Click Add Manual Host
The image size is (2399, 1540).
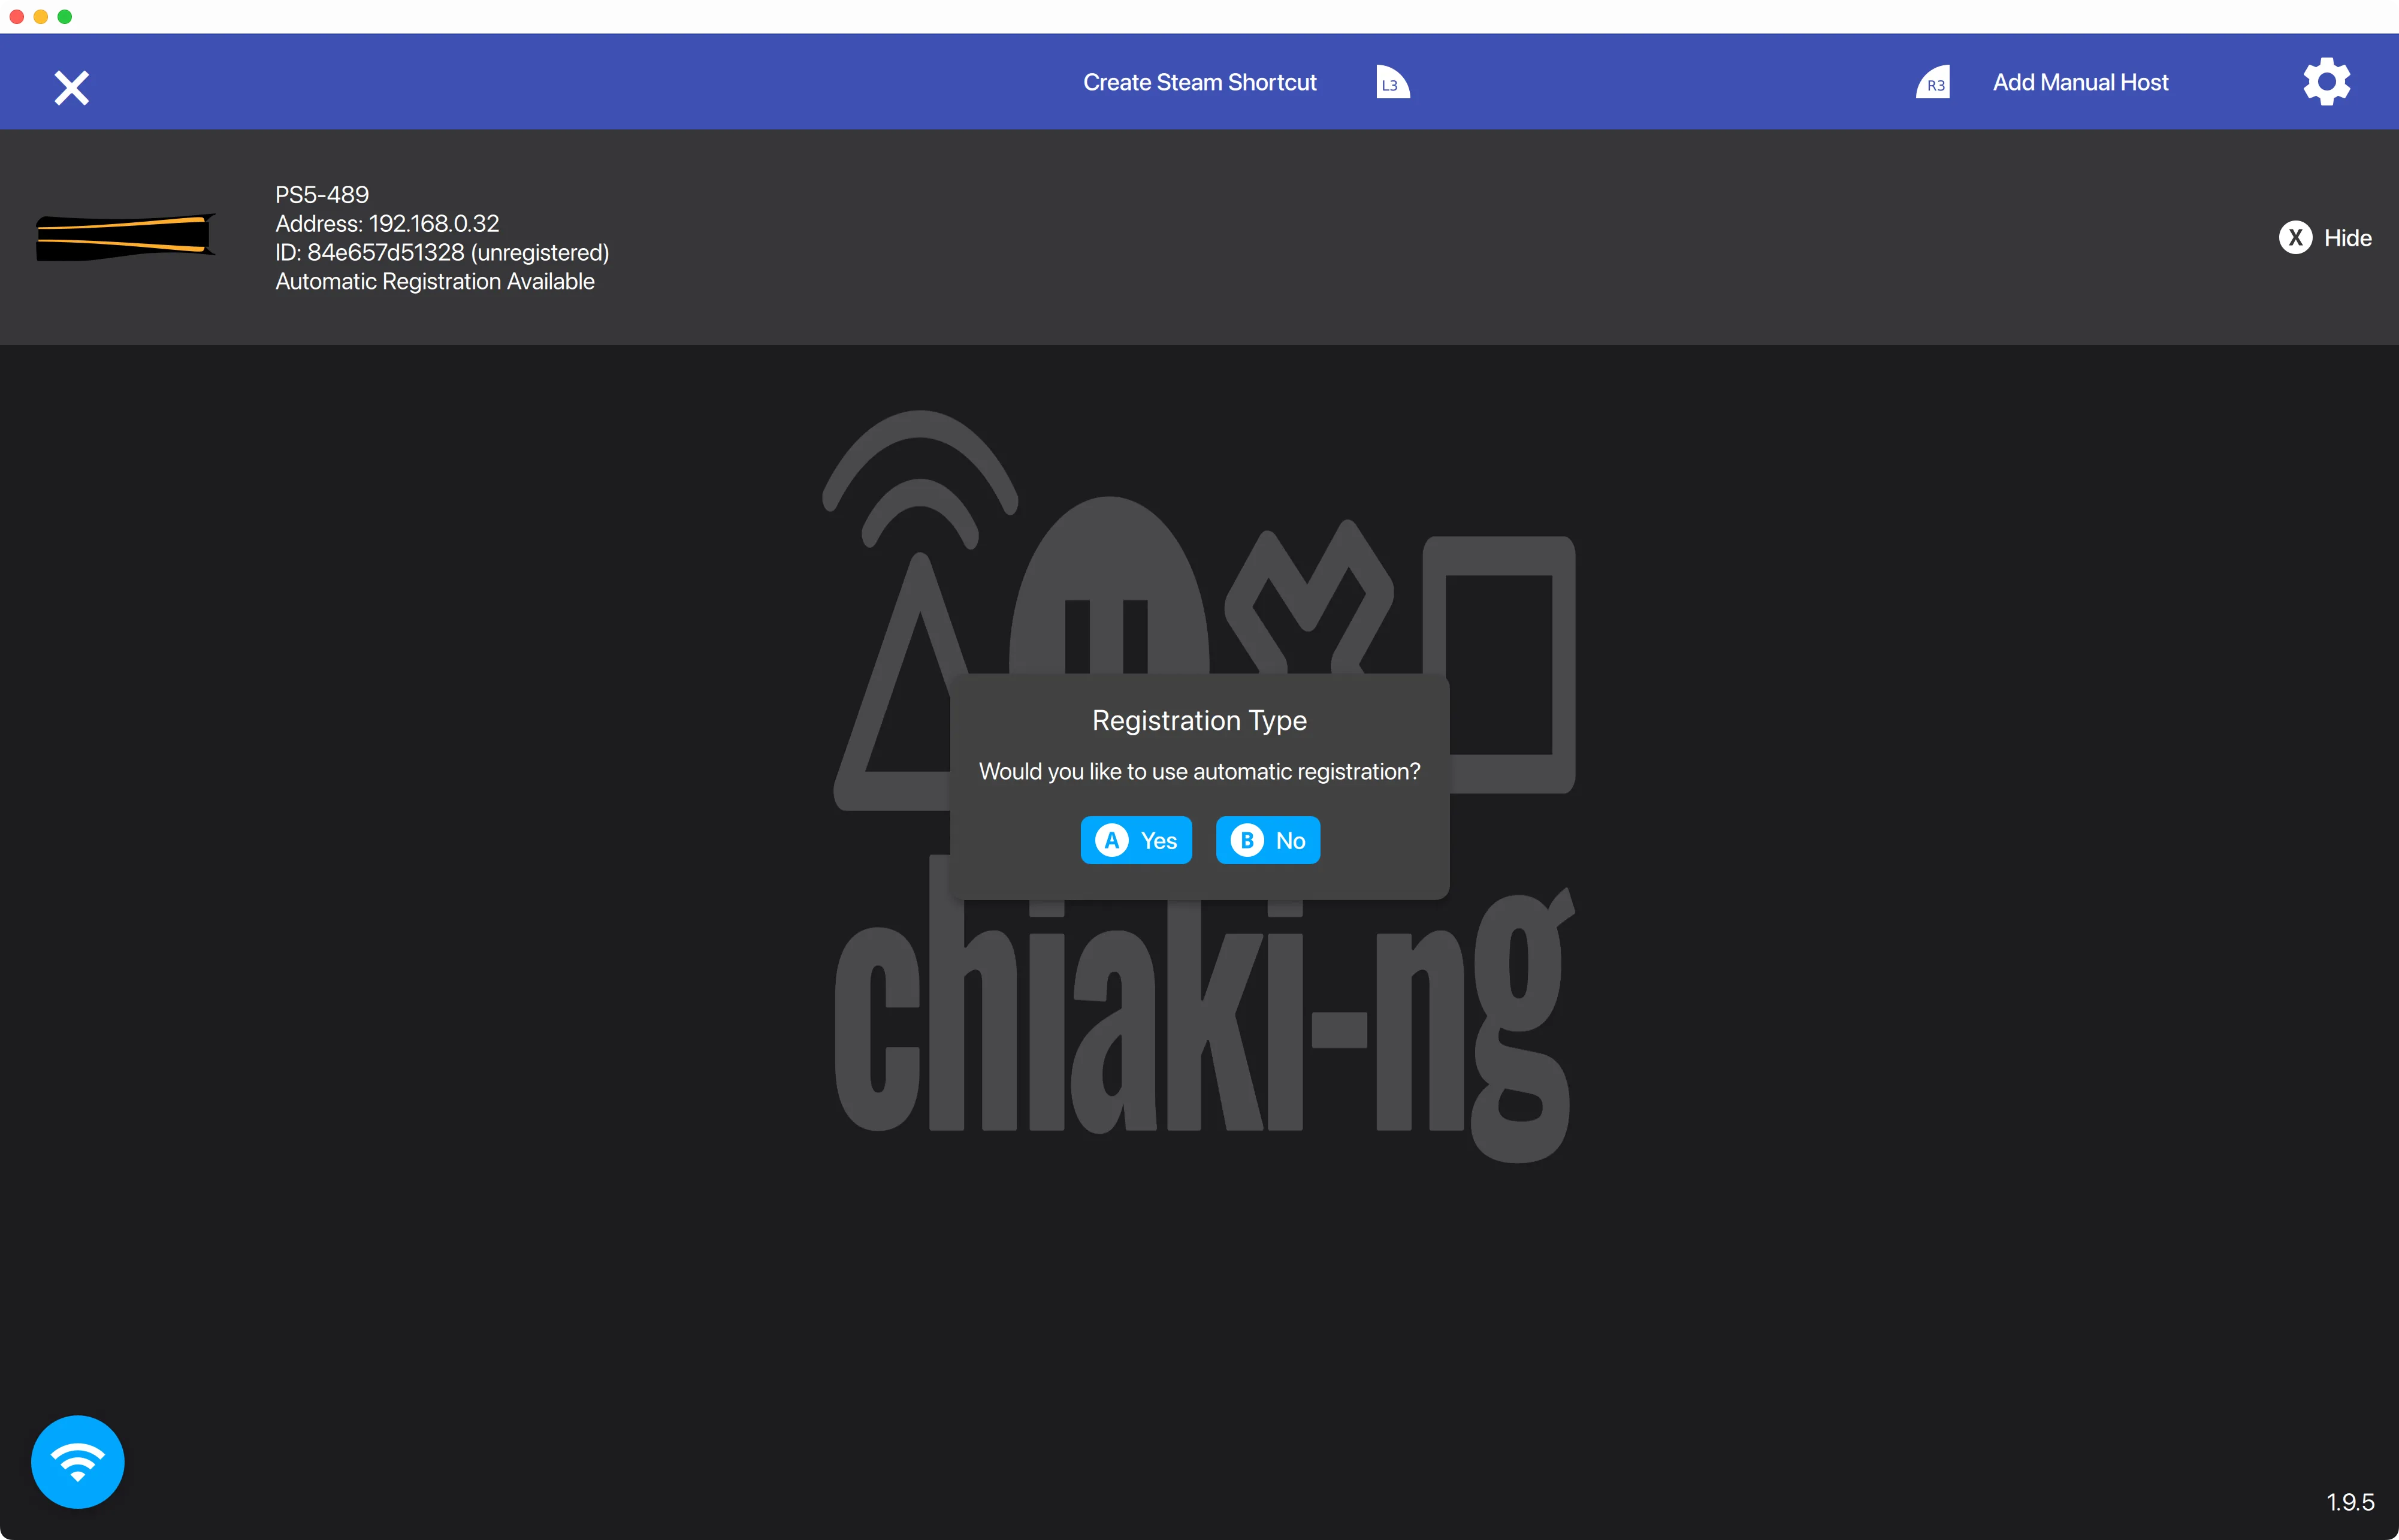click(2080, 82)
